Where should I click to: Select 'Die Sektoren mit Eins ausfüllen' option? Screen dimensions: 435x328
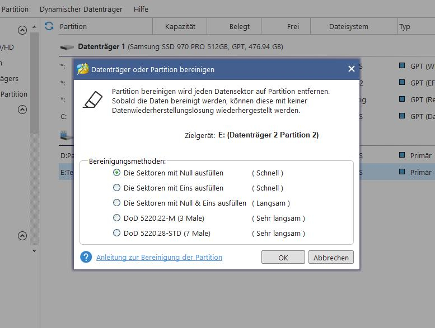[116, 188]
